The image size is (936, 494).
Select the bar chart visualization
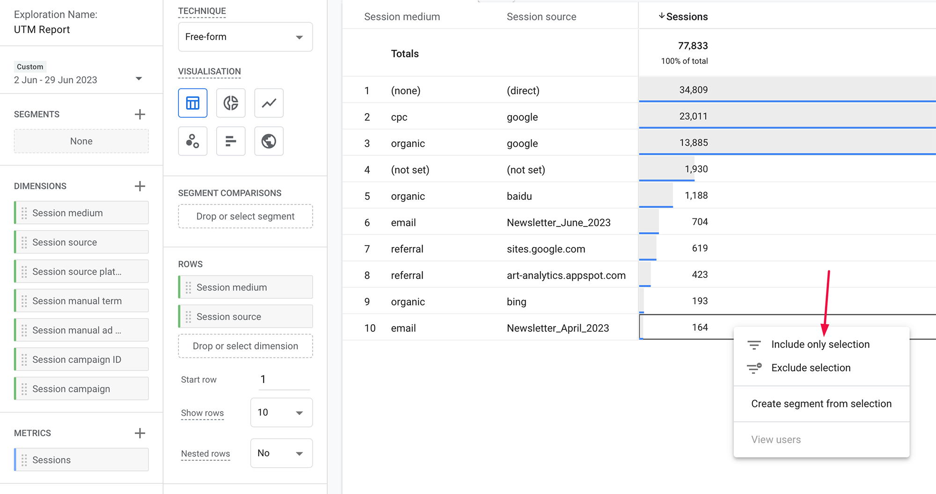coord(230,141)
